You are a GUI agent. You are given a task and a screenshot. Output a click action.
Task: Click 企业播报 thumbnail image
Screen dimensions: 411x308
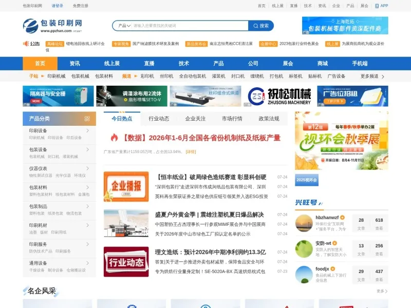pos(126,186)
